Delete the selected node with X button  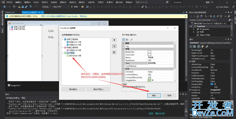(114, 52)
